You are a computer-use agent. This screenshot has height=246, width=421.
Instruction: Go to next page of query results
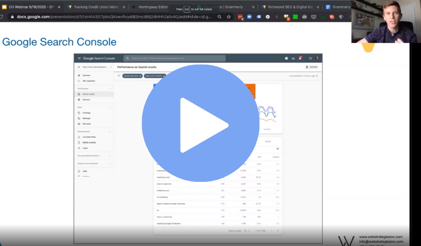pos(278,231)
